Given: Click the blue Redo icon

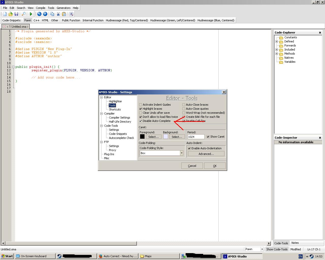Looking at the screenshot, I should 45,14.
